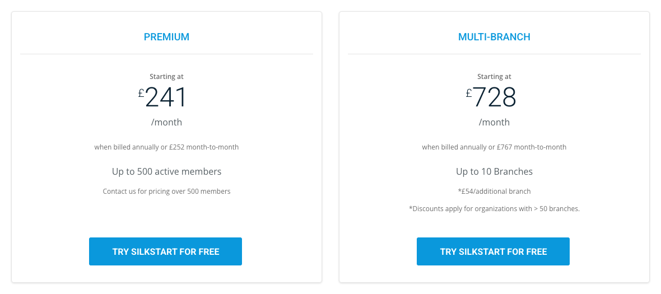
Task: Select the PREMIUM plan heading
Action: pos(166,37)
